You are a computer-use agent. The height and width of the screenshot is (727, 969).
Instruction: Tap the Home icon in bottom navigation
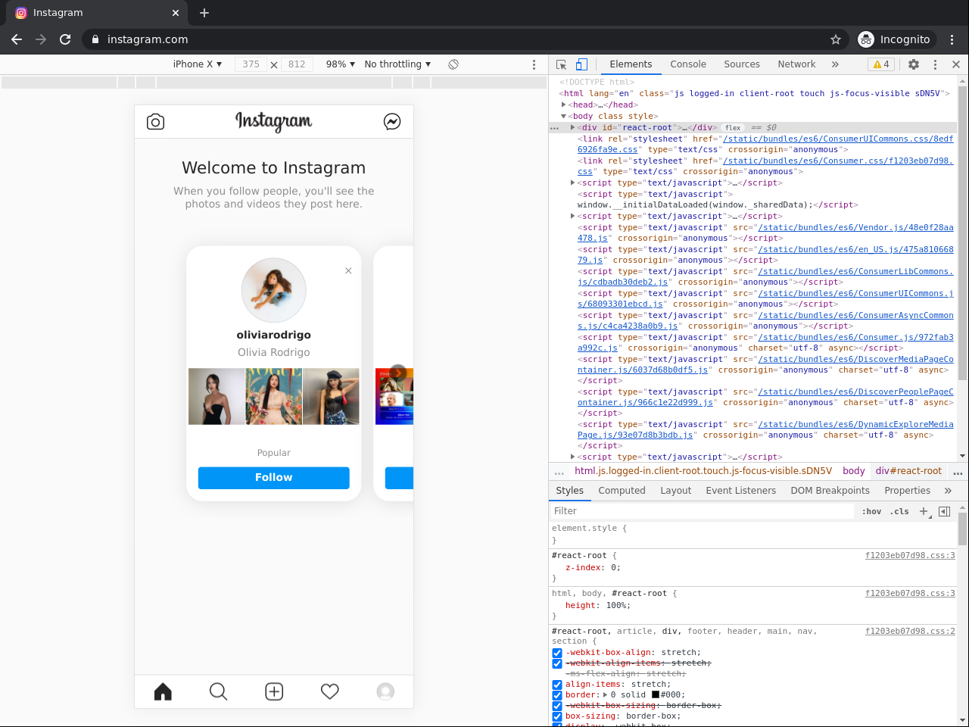pyautogui.click(x=163, y=691)
